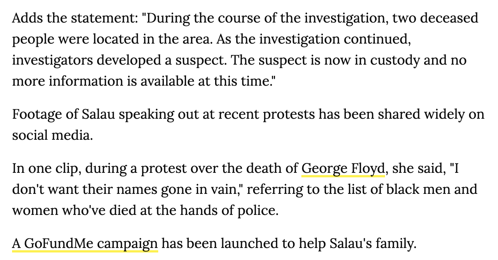This screenshot has height=260, width=498.
Task: Click the text "women who've died at the hands of police"
Action: [145, 210]
